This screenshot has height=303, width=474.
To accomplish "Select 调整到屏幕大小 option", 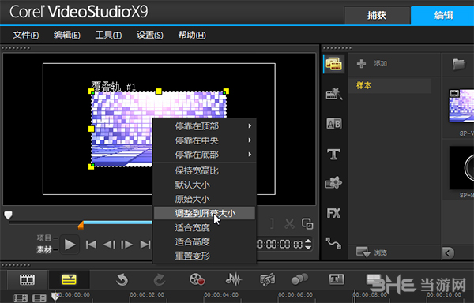I will [x=205, y=213].
